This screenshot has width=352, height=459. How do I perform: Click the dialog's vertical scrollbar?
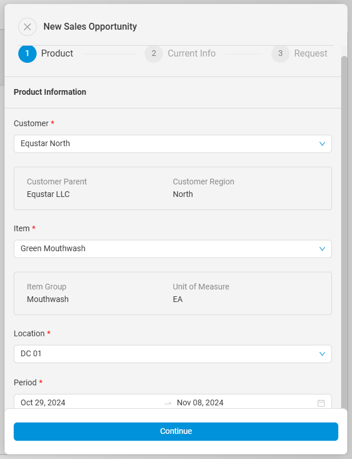[344, 228]
